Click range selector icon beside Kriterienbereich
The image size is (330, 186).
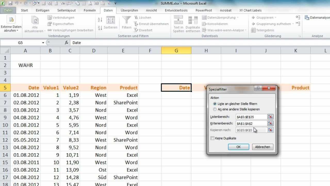pyautogui.click(x=270, y=123)
